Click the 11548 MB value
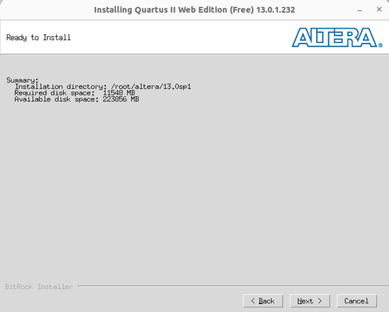The image size is (389, 312). 119,93
